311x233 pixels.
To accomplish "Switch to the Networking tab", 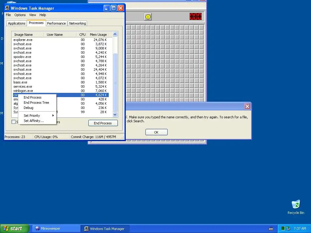I will pos(77,23).
